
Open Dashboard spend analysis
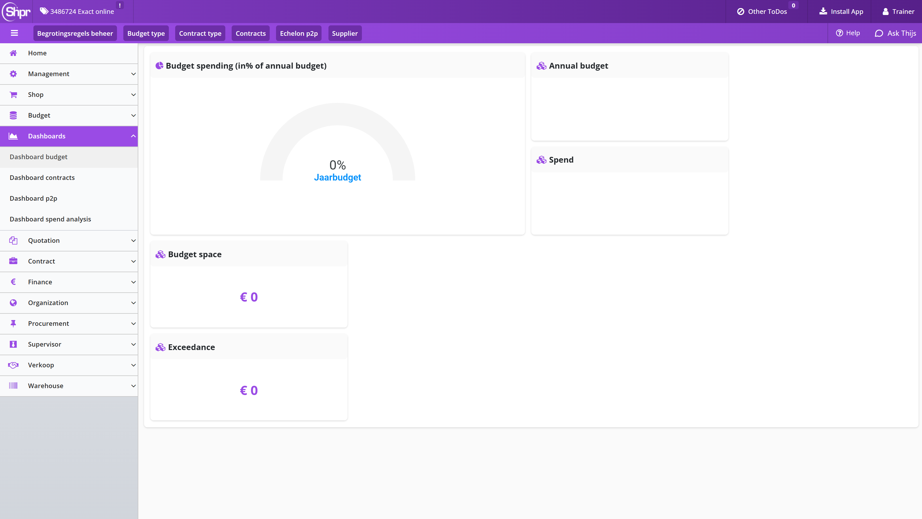[x=69, y=219]
